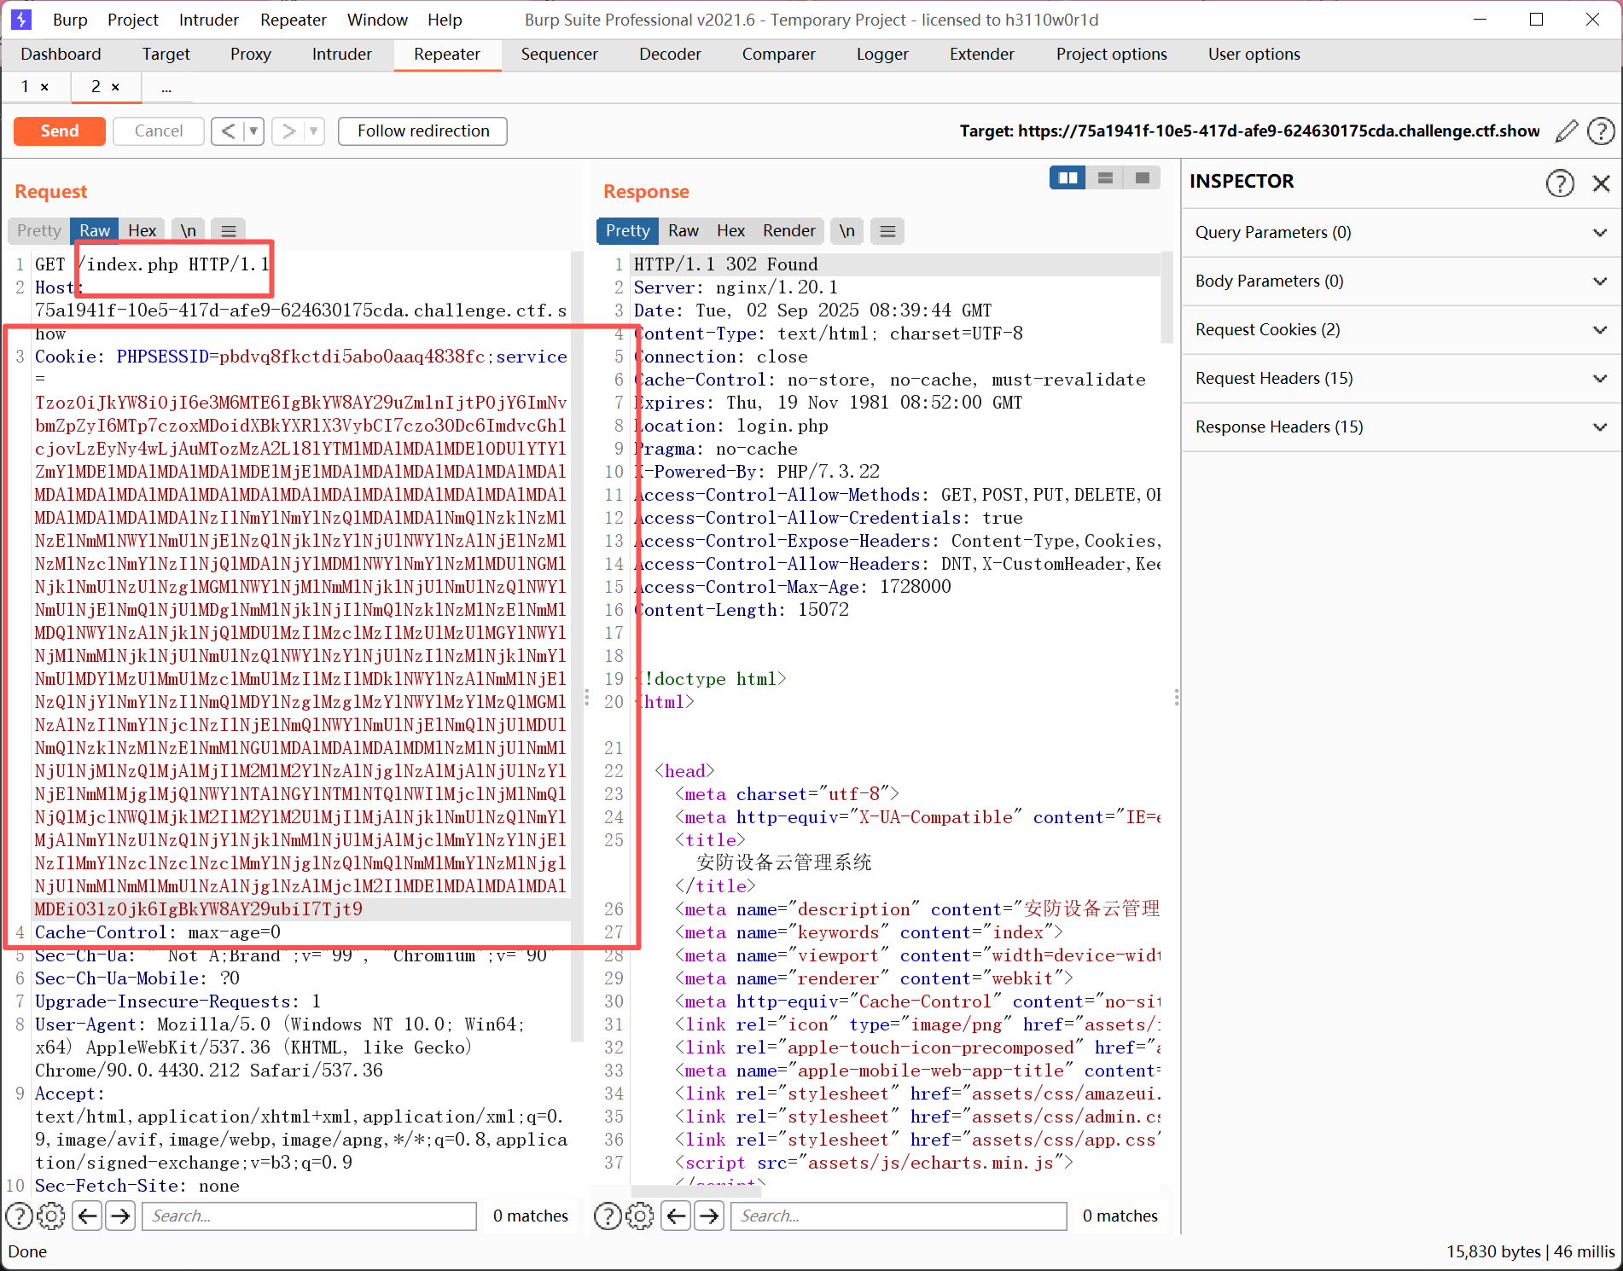Close Repeater tab 1
This screenshot has height=1271, width=1623.
44,87
